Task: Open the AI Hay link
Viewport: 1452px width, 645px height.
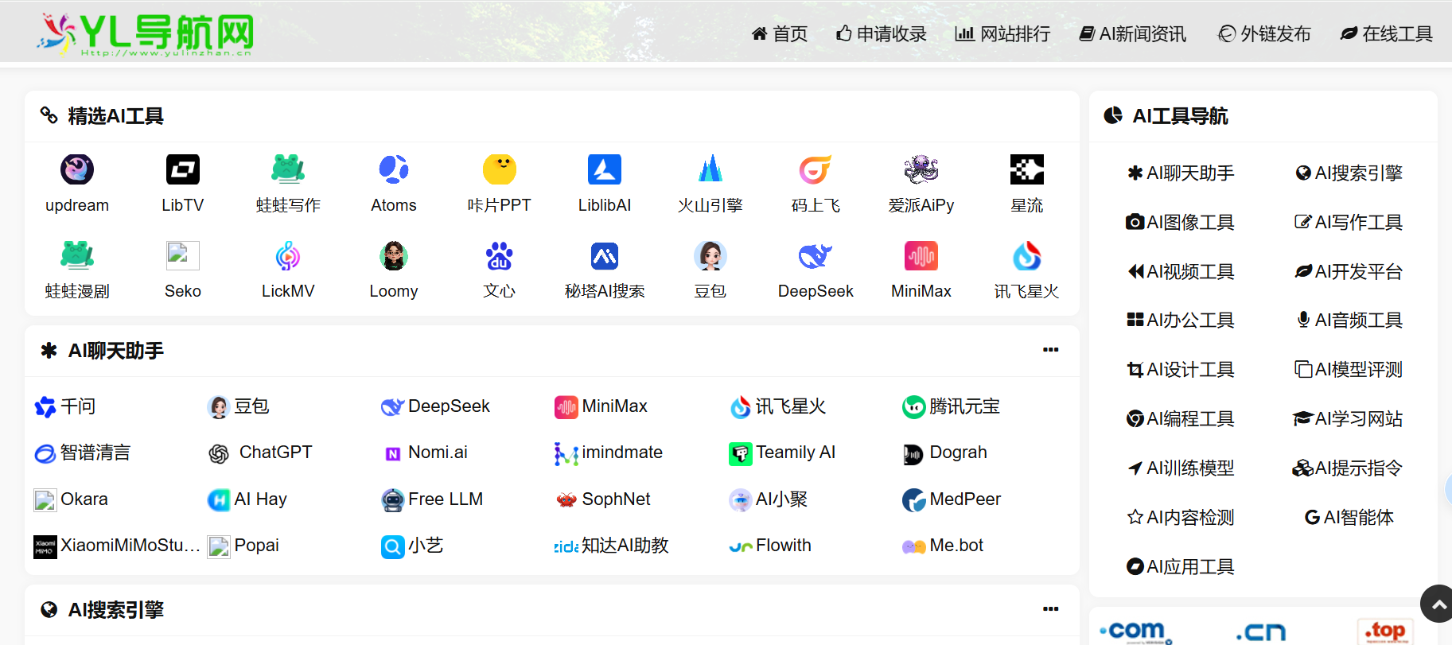Action: coord(247,499)
